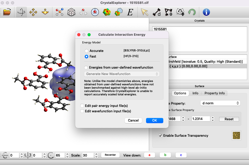Select the measure angle tool
249x165 pixels.
(x=168, y=12)
